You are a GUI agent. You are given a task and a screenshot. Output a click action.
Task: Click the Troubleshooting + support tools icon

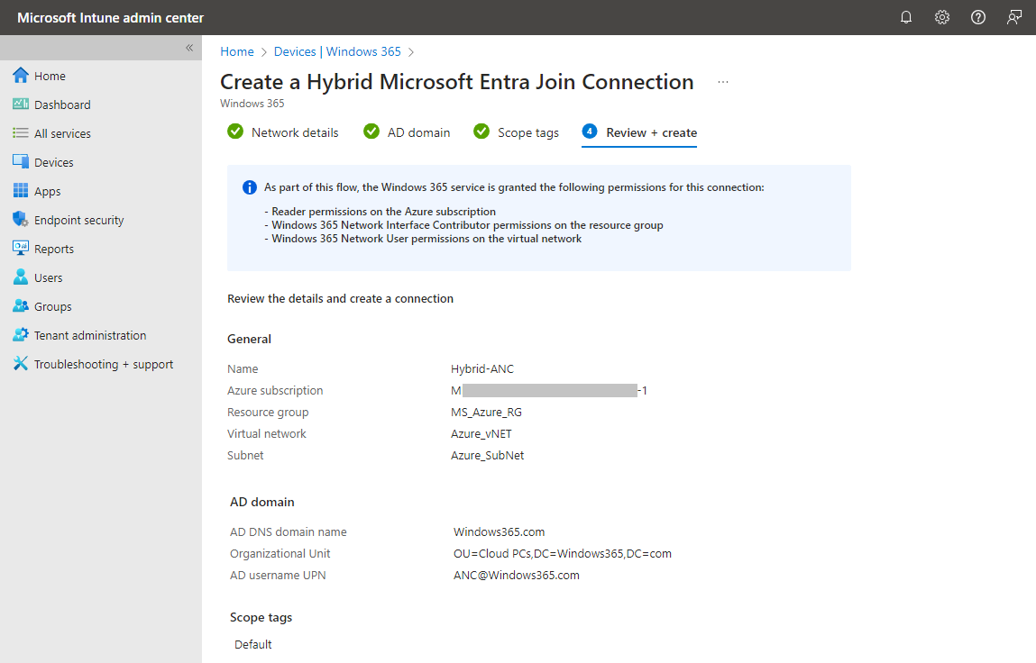[21, 364]
